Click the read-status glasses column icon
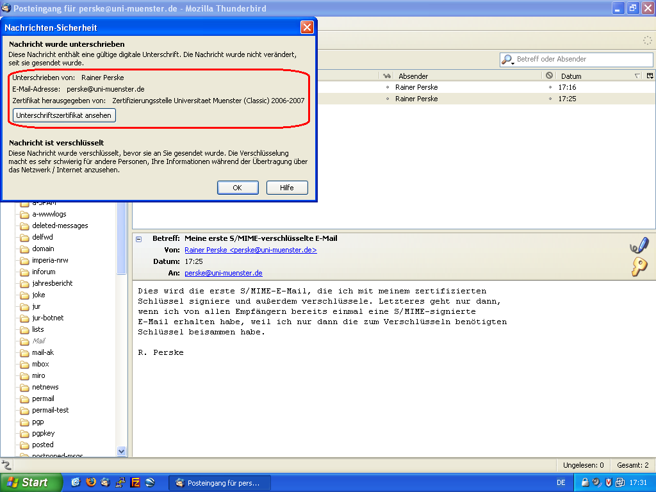 387,76
